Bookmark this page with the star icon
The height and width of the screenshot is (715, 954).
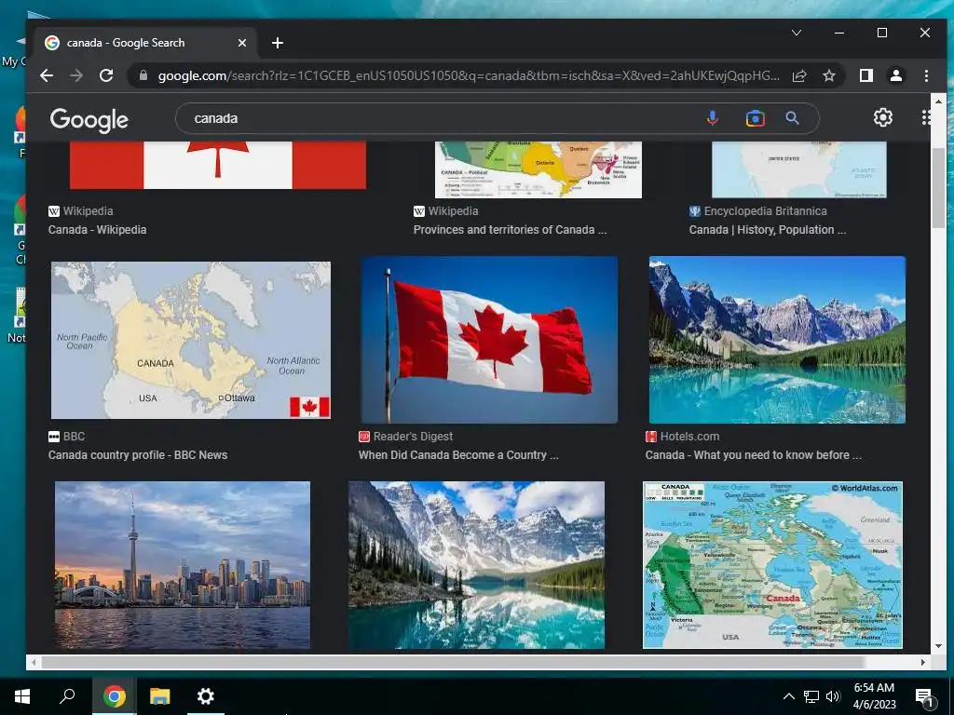[x=828, y=75]
